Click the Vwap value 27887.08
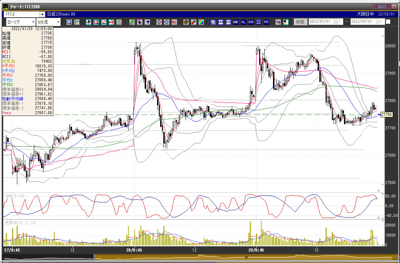Image resolution: width=400 pixels, height=263 pixels. tap(43, 113)
